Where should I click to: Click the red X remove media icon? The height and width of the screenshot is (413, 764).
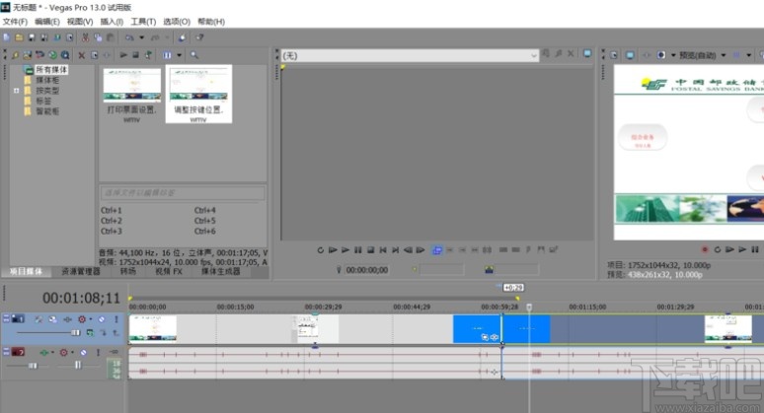tap(81, 55)
